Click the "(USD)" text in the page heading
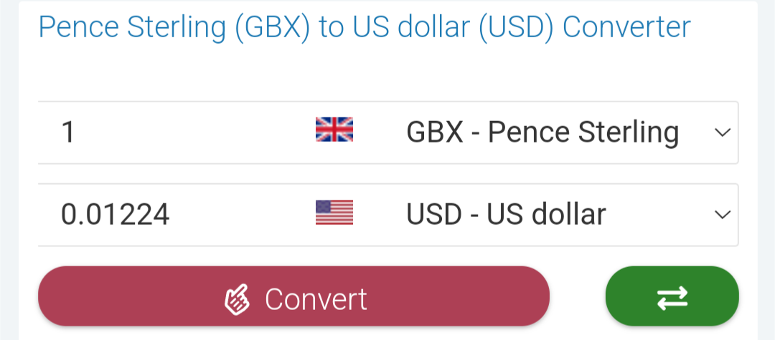This screenshot has height=340, width=775. coord(516,27)
